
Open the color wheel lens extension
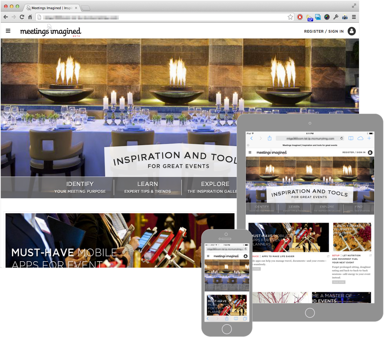(327, 17)
